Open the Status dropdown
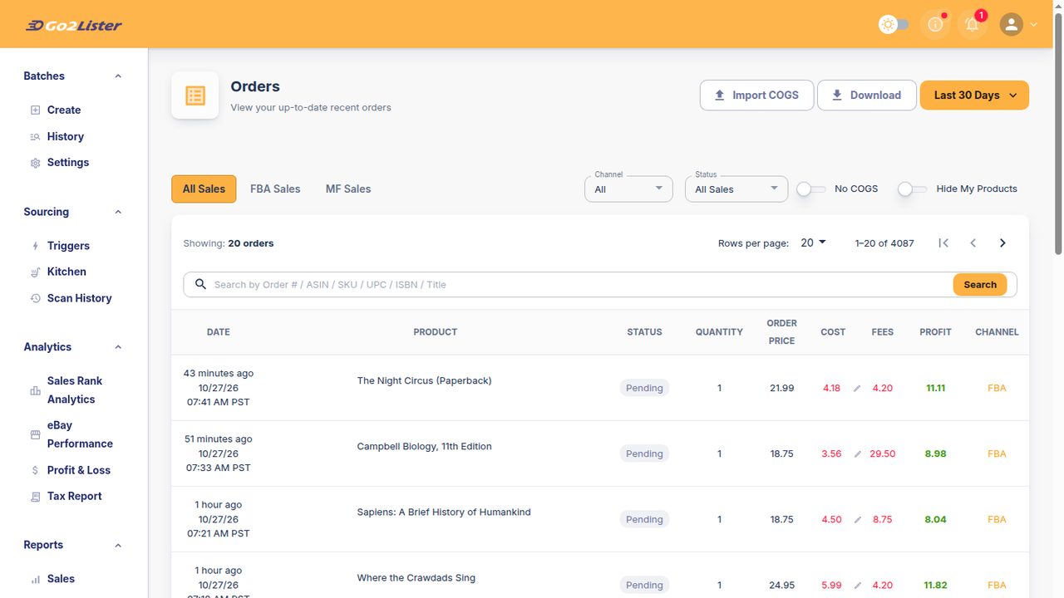 736,189
